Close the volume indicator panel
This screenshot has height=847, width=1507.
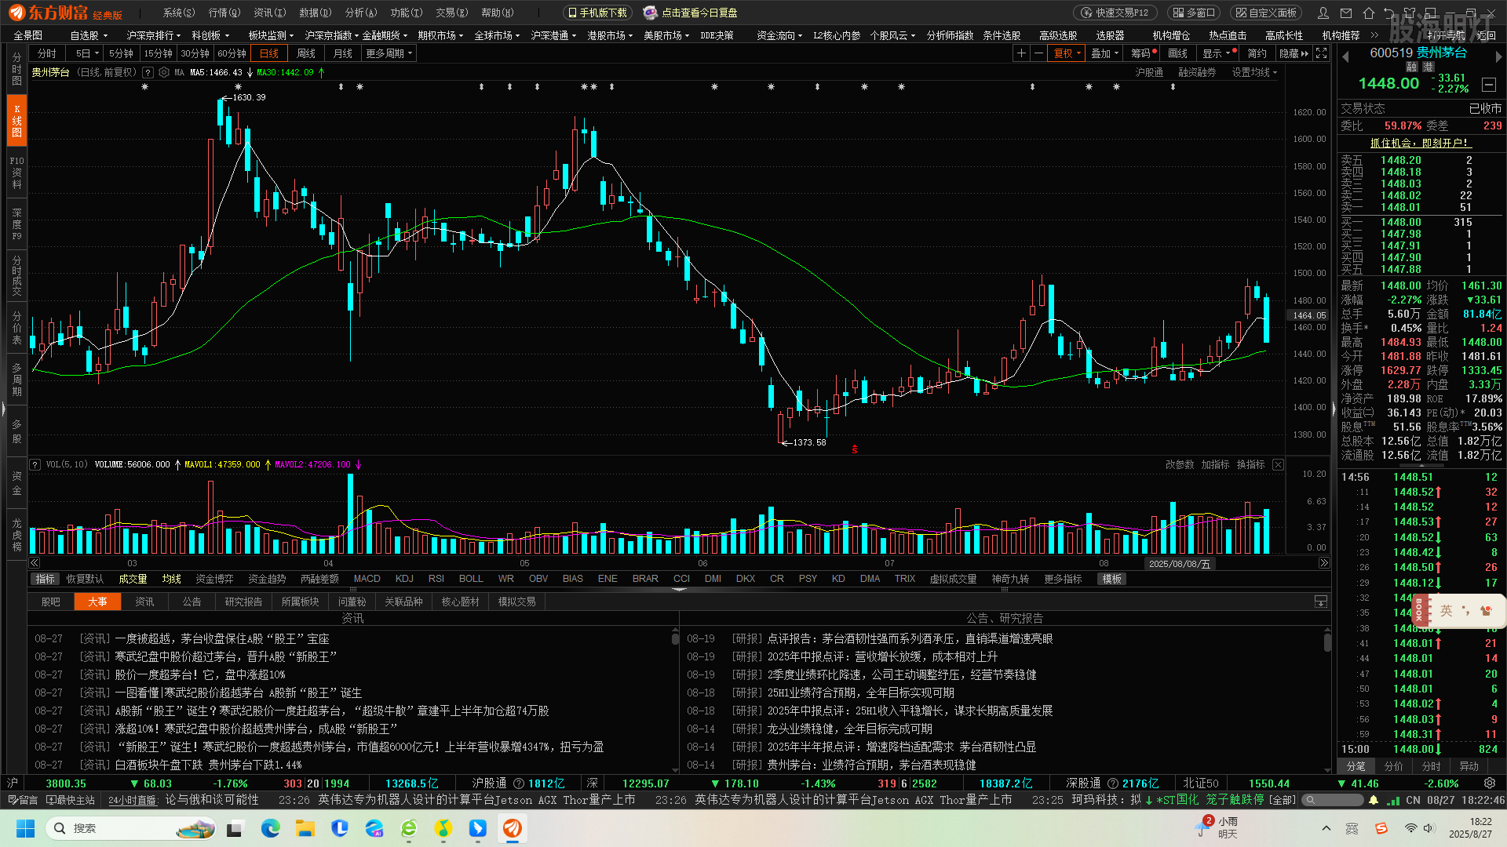[x=1278, y=464]
